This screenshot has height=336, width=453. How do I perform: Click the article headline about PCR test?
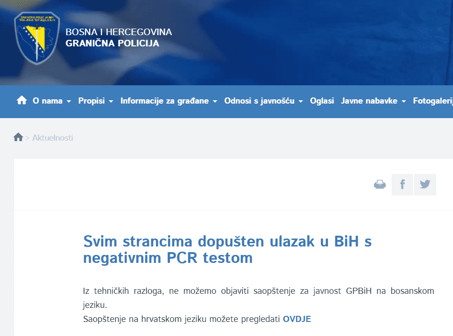pyautogui.click(x=227, y=250)
